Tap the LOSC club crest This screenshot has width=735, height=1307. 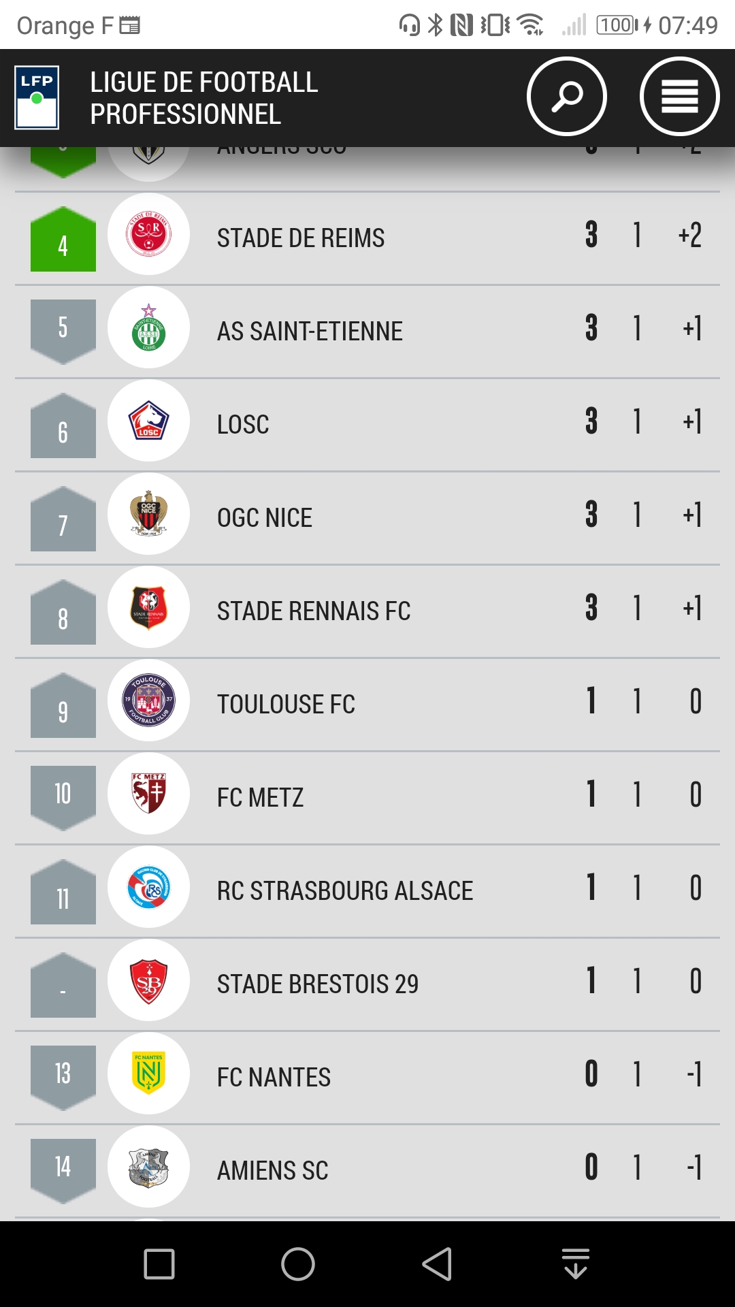(x=148, y=421)
